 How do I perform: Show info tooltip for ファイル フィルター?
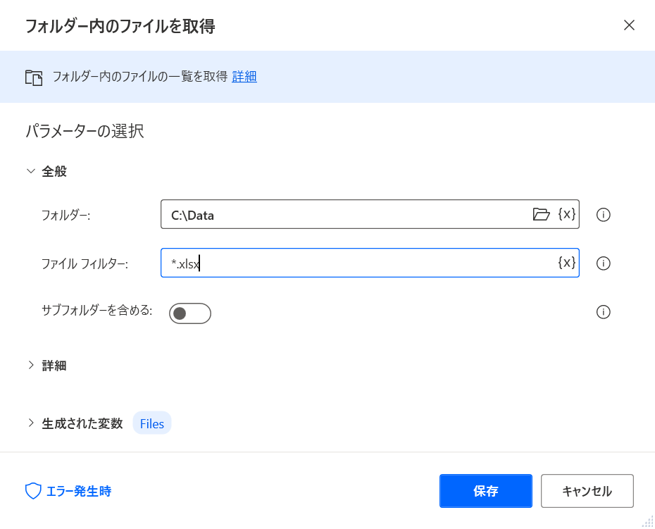pyautogui.click(x=603, y=263)
